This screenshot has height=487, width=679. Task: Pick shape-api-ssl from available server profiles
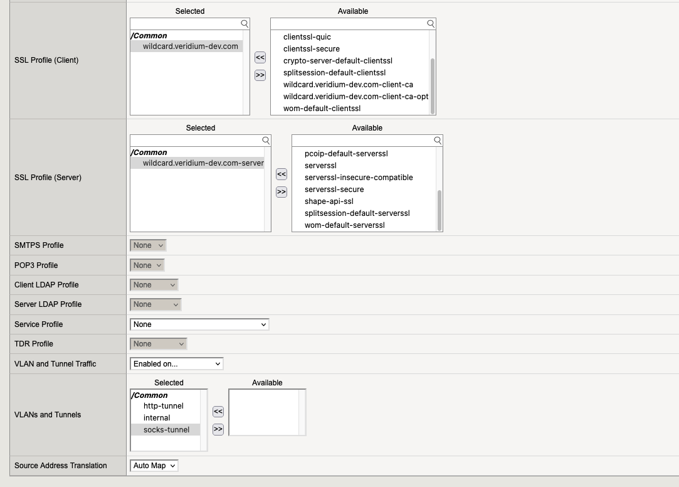(x=329, y=201)
